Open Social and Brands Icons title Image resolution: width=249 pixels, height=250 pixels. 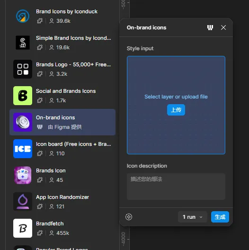pos(66,91)
